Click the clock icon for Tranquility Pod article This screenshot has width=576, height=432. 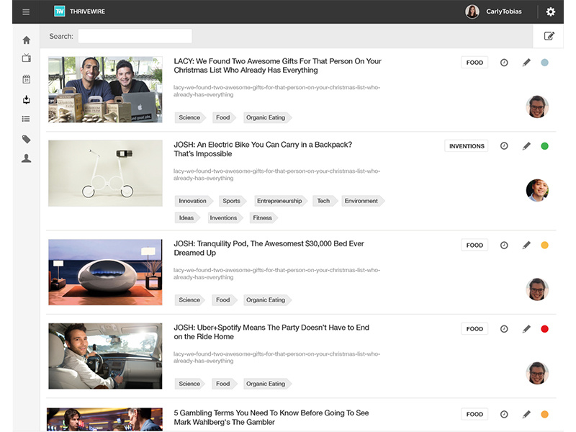pyautogui.click(x=504, y=245)
